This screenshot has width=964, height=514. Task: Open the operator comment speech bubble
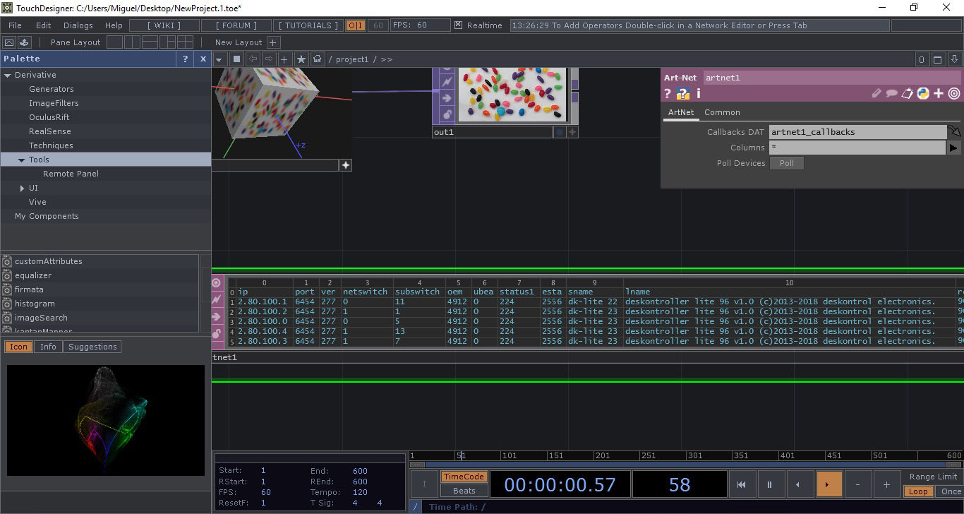click(892, 93)
